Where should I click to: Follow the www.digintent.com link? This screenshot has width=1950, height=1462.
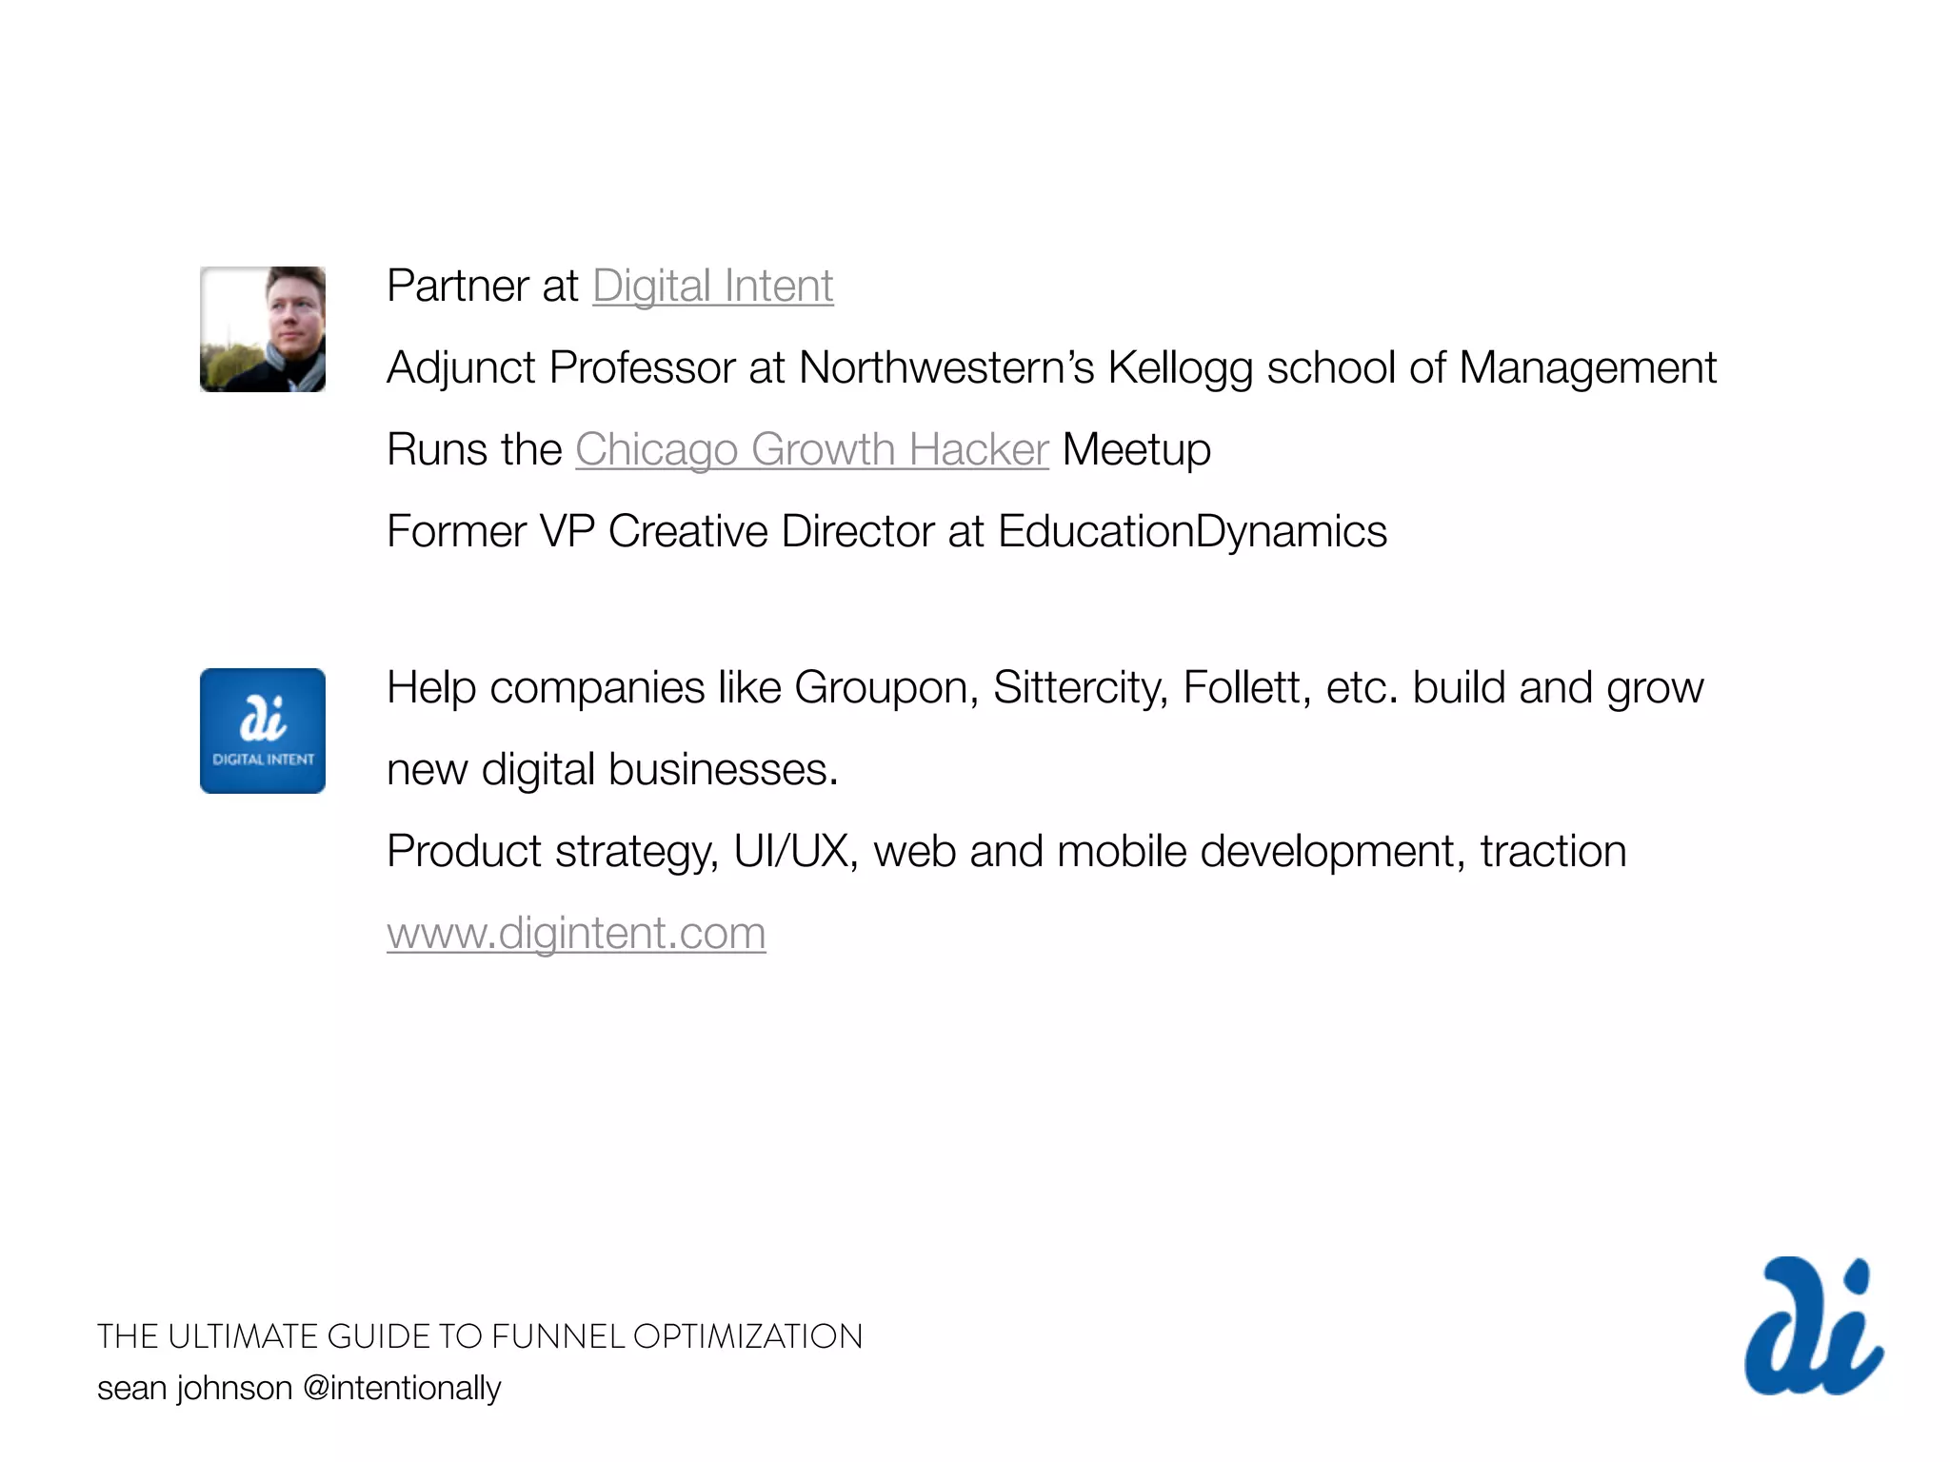pyautogui.click(x=576, y=933)
